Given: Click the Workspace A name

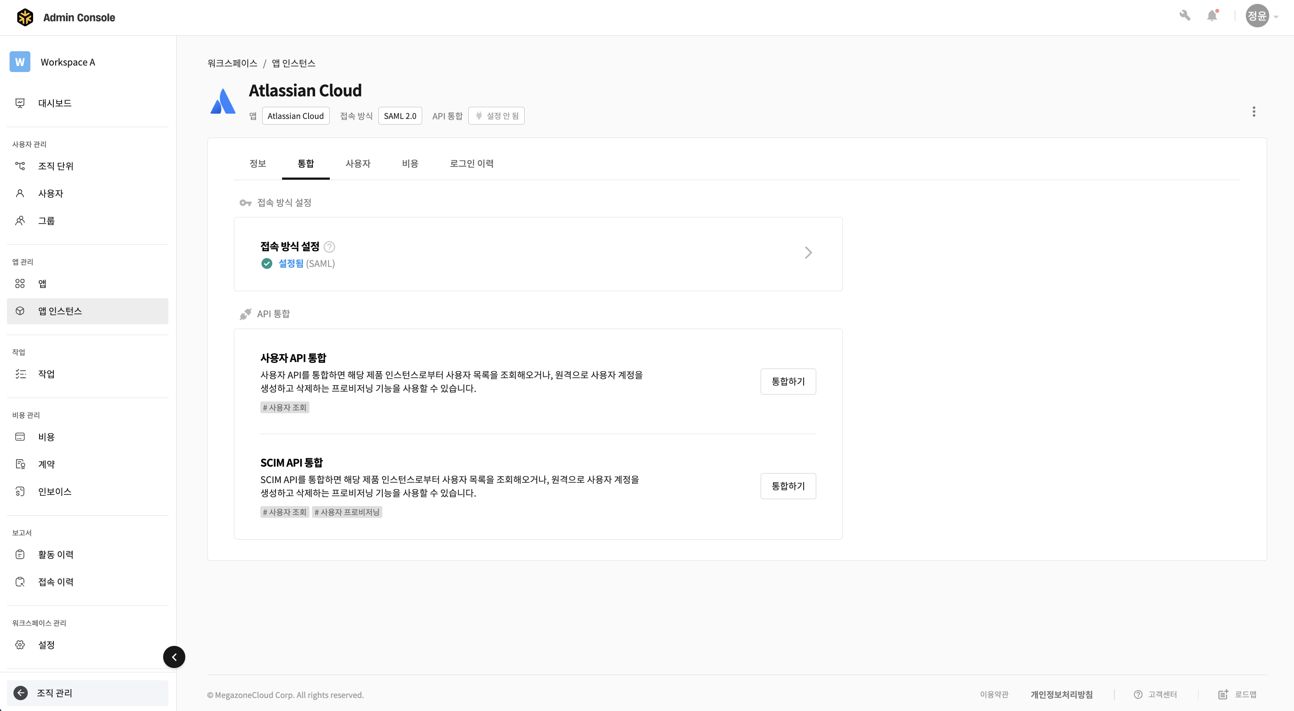Looking at the screenshot, I should tap(68, 62).
